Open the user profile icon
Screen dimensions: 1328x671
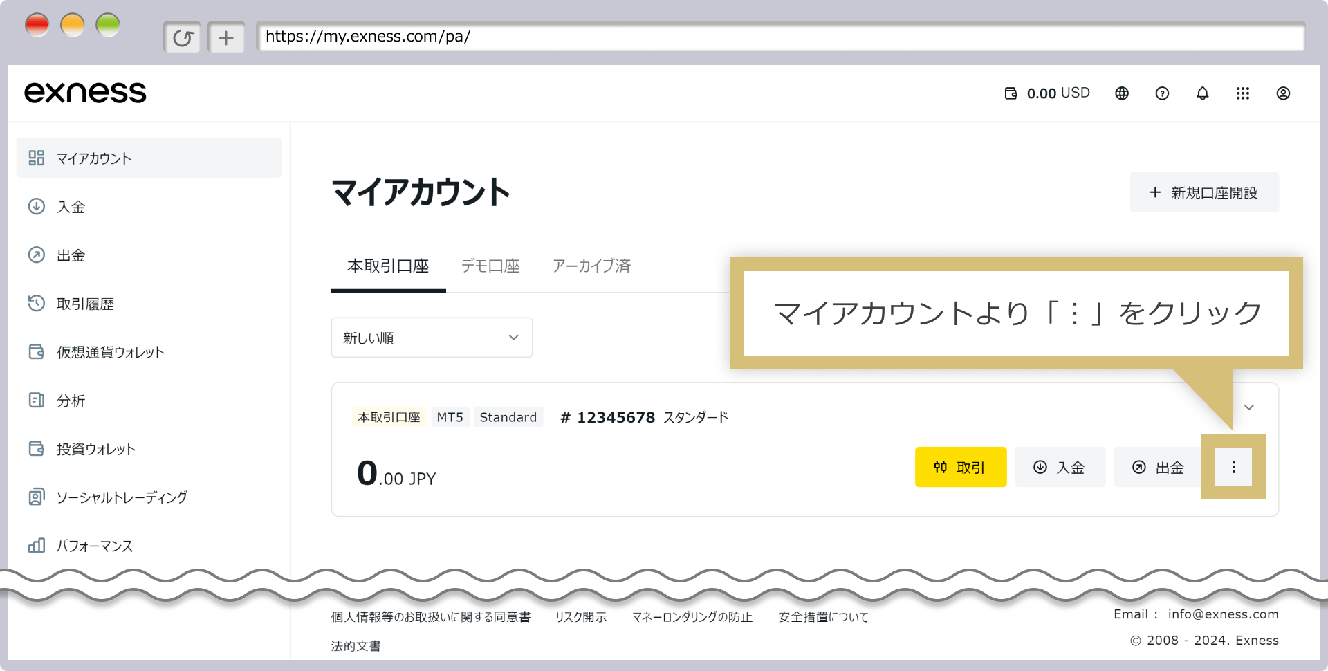1283,93
